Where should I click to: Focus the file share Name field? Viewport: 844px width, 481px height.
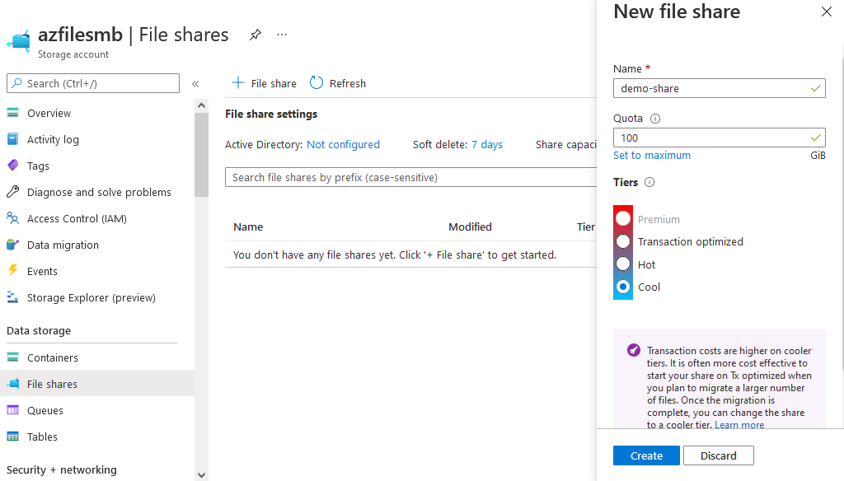coord(719,88)
